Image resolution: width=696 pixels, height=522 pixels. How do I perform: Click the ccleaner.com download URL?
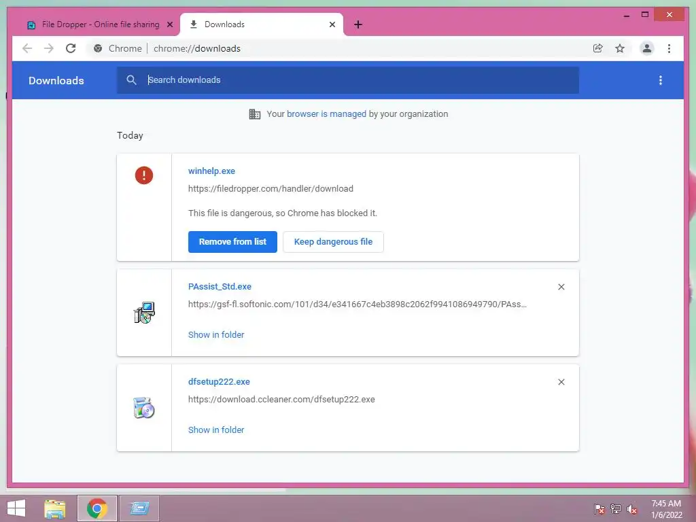click(x=281, y=400)
